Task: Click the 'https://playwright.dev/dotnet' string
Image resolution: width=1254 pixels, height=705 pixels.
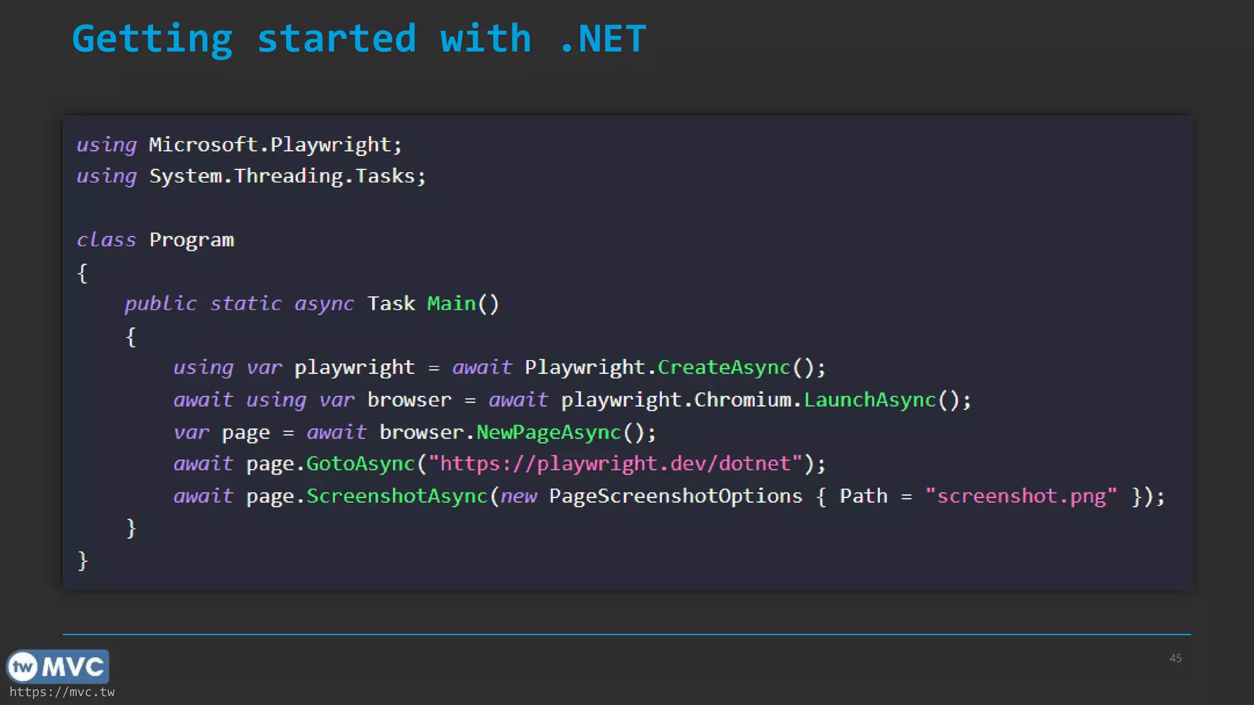Action: point(615,463)
